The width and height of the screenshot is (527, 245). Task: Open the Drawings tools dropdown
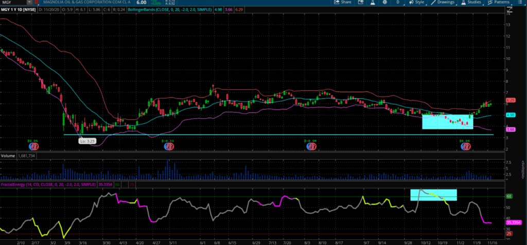pyautogui.click(x=445, y=2)
